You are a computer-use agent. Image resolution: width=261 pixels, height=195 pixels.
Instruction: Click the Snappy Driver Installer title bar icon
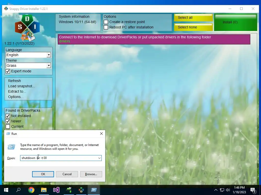[6, 9]
